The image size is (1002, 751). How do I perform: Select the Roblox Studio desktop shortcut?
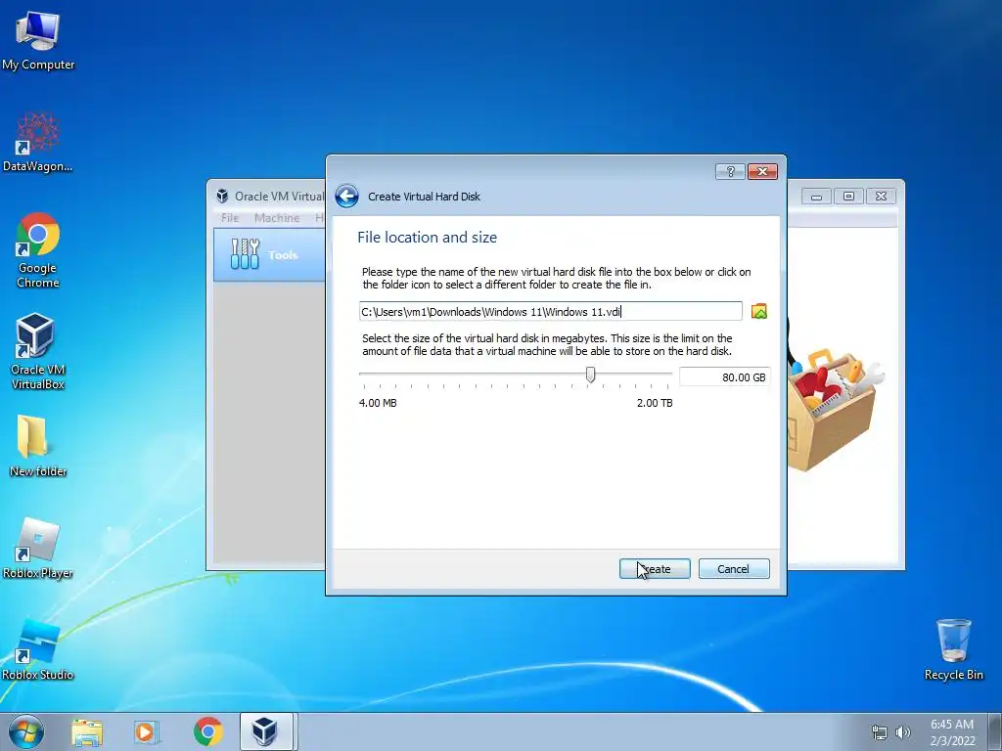(38, 649)
